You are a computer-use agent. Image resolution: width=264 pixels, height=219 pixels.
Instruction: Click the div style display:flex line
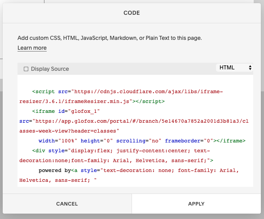click(121, 150)
